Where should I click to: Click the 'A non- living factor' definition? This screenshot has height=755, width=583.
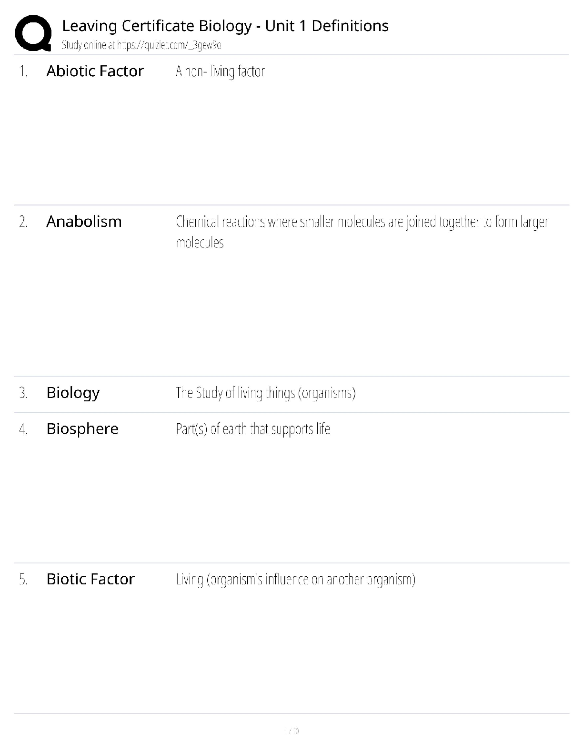click(x=220, y=71)
